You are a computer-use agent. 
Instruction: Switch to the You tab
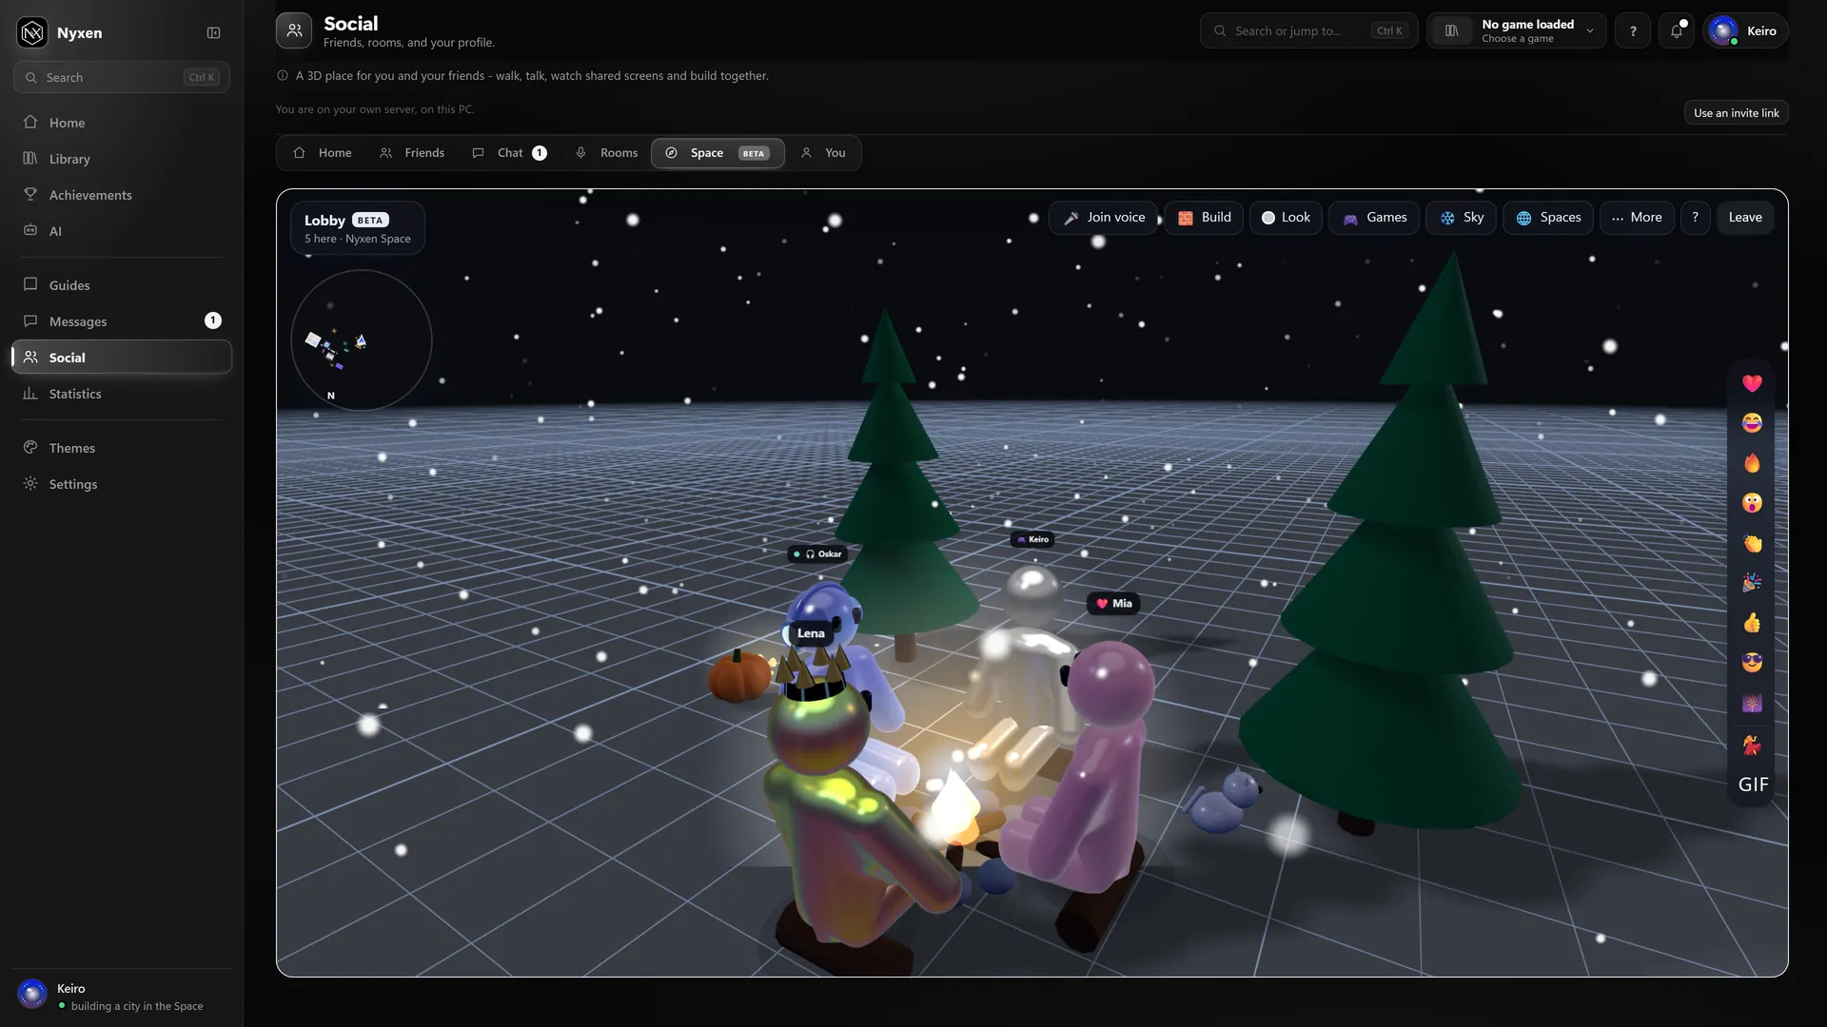823,153
